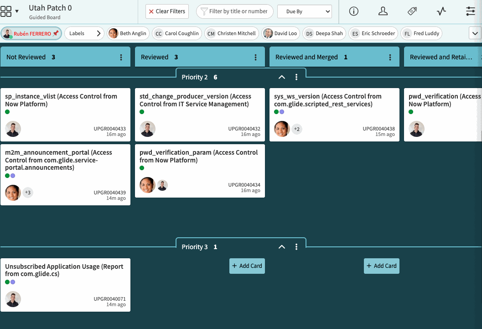Select the Reviewed lane header
Viewport: 482px width, 329px height.
(x=200, y=57)
